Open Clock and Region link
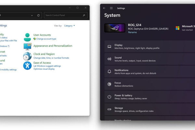 pyautogui.click(x=44, y=54)
